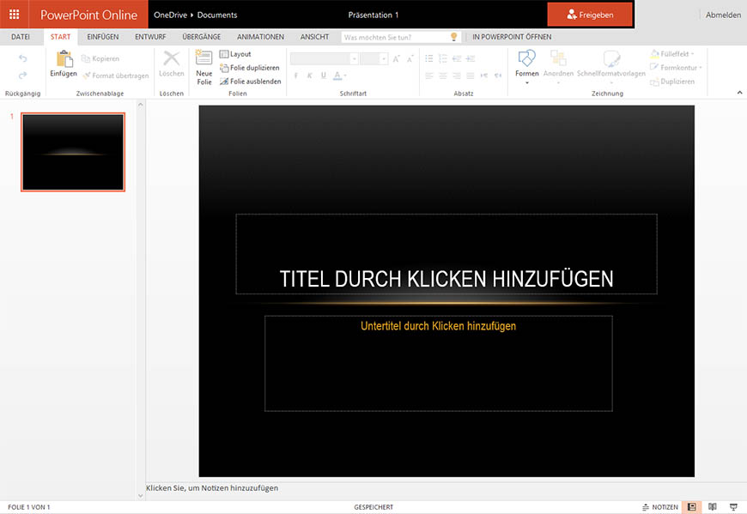Click the lightbulb icon in search box
Viewport: 747px width, 514px height.
(454, 37)
